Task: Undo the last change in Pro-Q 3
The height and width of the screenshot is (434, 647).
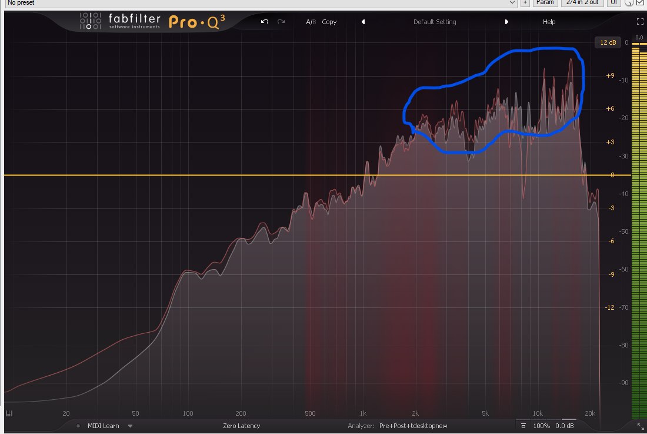Action: (x=265, y=21)
